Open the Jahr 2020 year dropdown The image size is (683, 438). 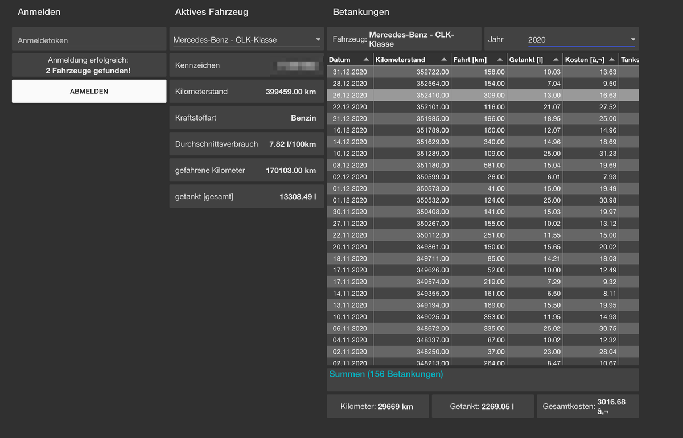pyautogui.click(x=581, y=39)
